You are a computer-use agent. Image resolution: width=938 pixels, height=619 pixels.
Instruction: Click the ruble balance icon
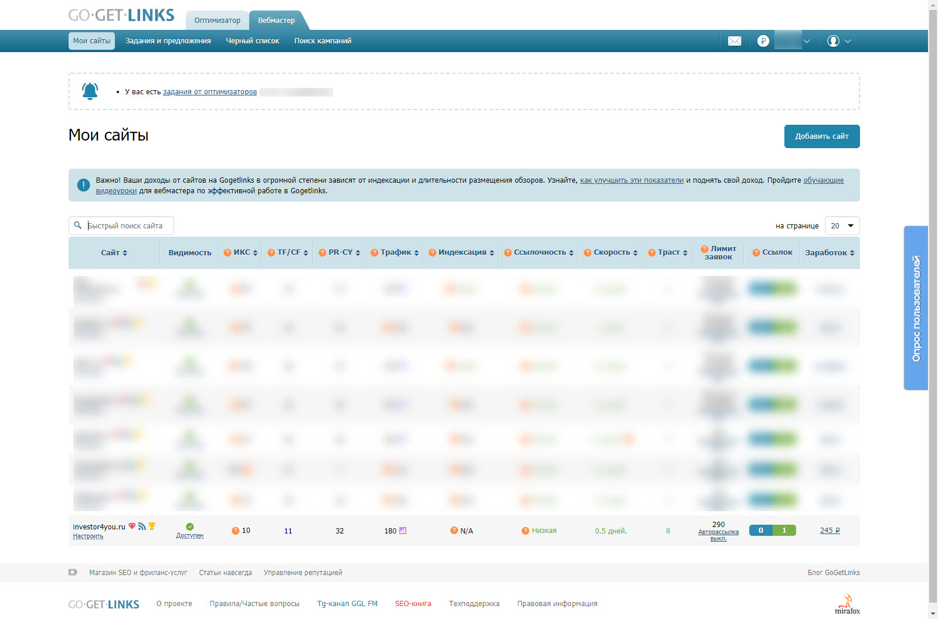click(763, 41)
